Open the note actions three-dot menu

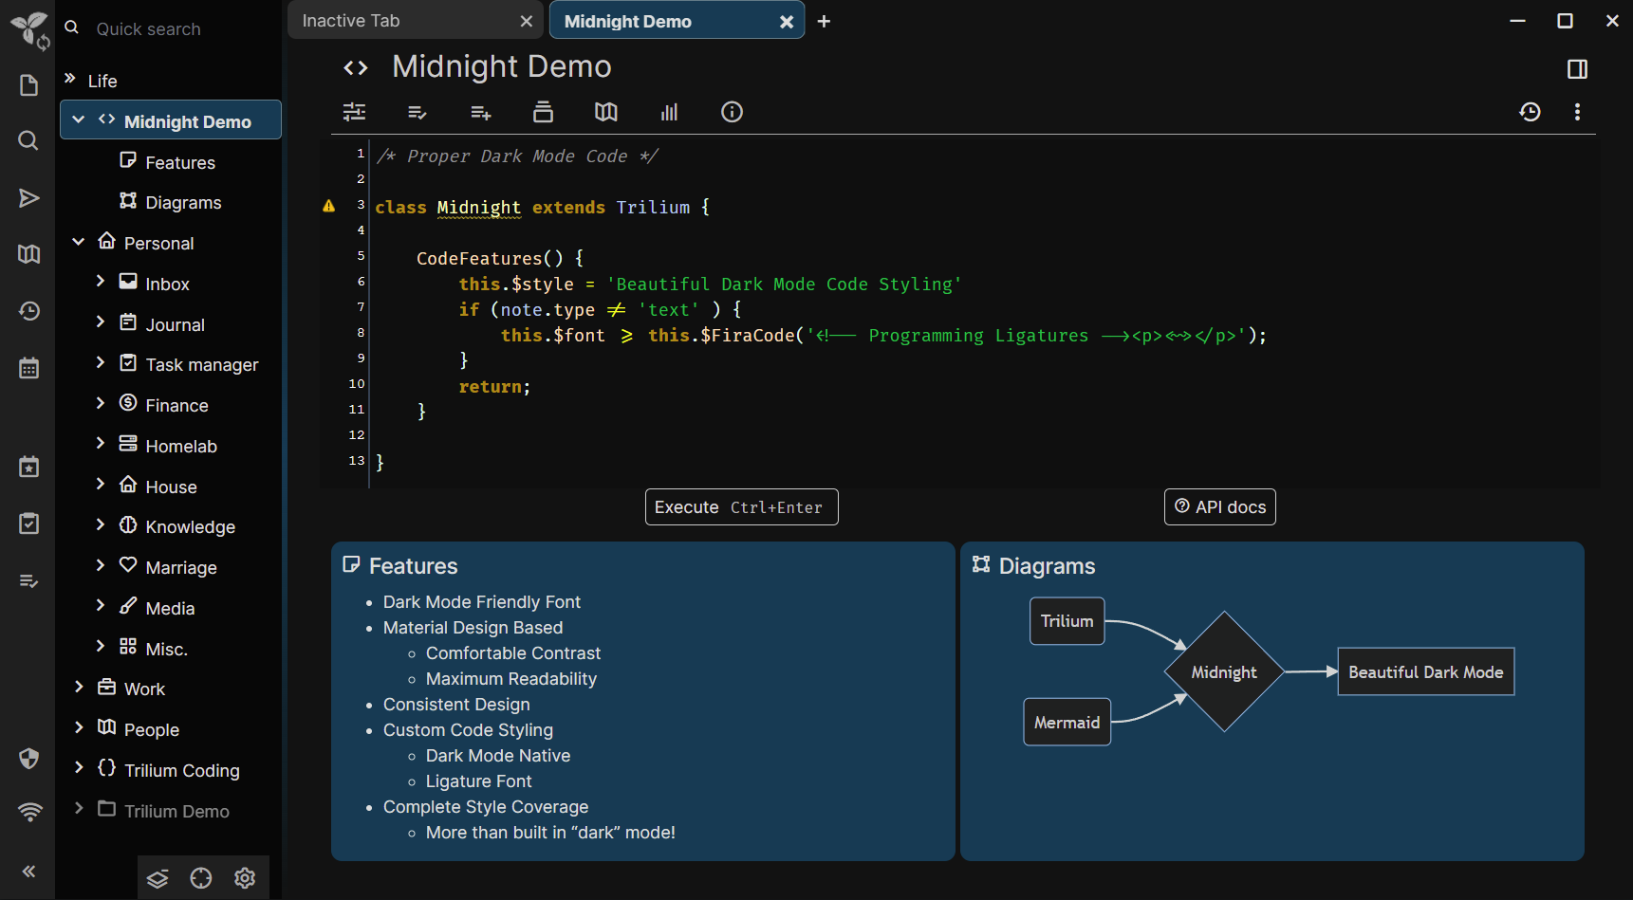coord(1577,112)
